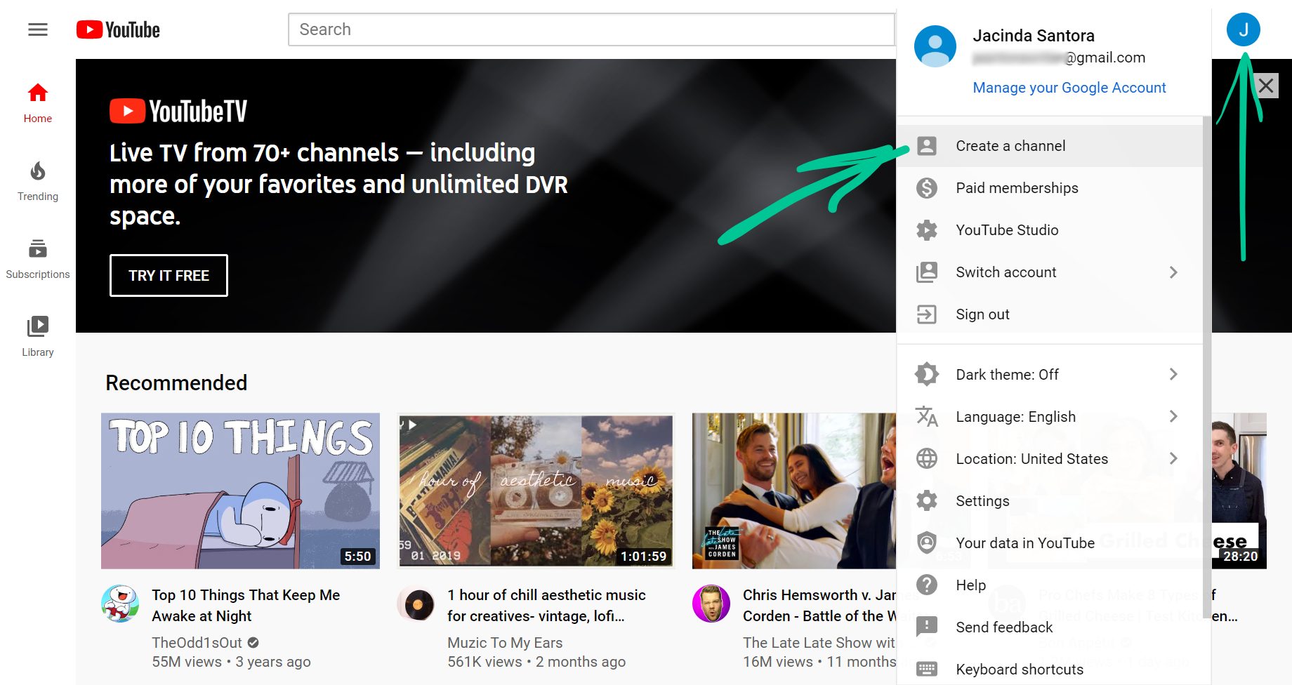
Task: Click The Late Late Show channel avatar
Action: pos(711,604)
